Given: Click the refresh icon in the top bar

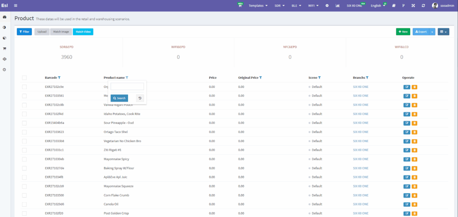Looking at the screenshot, I should (x=423, y=6).
